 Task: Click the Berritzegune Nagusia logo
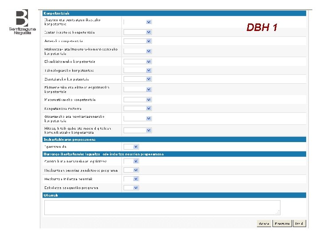(23, 22)
